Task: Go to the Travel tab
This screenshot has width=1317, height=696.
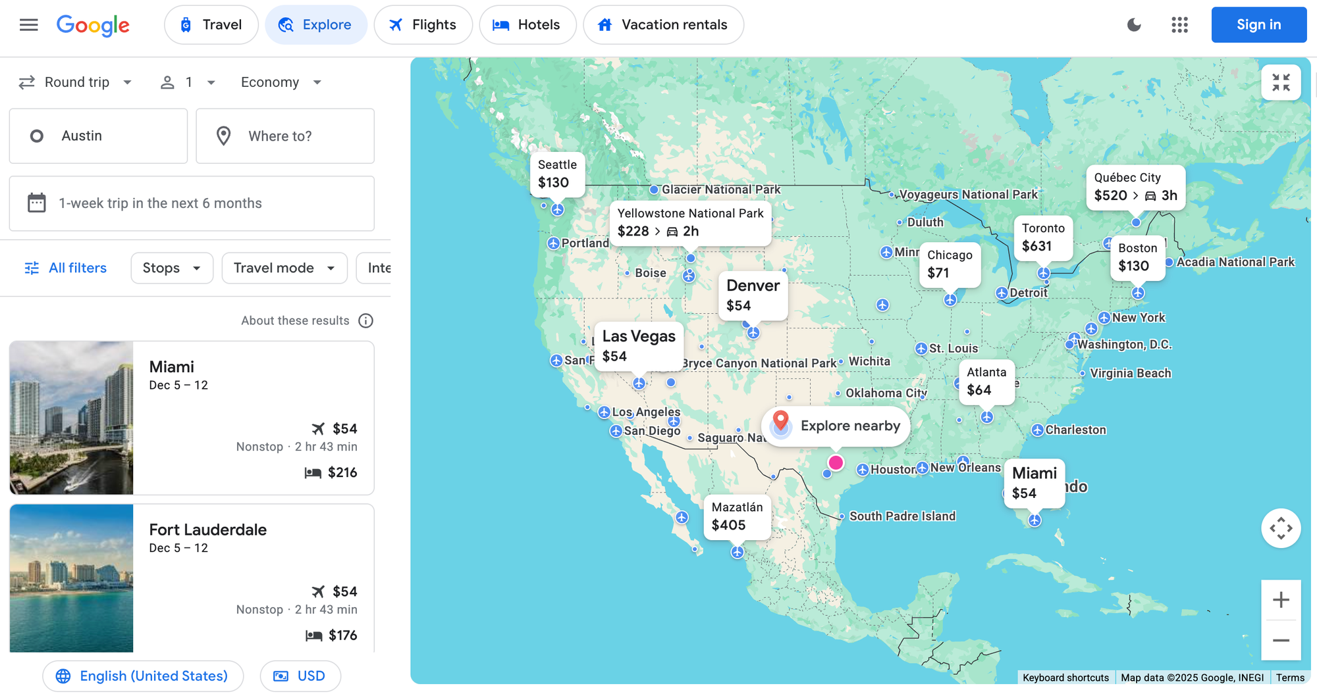Action: pos(211,25)
